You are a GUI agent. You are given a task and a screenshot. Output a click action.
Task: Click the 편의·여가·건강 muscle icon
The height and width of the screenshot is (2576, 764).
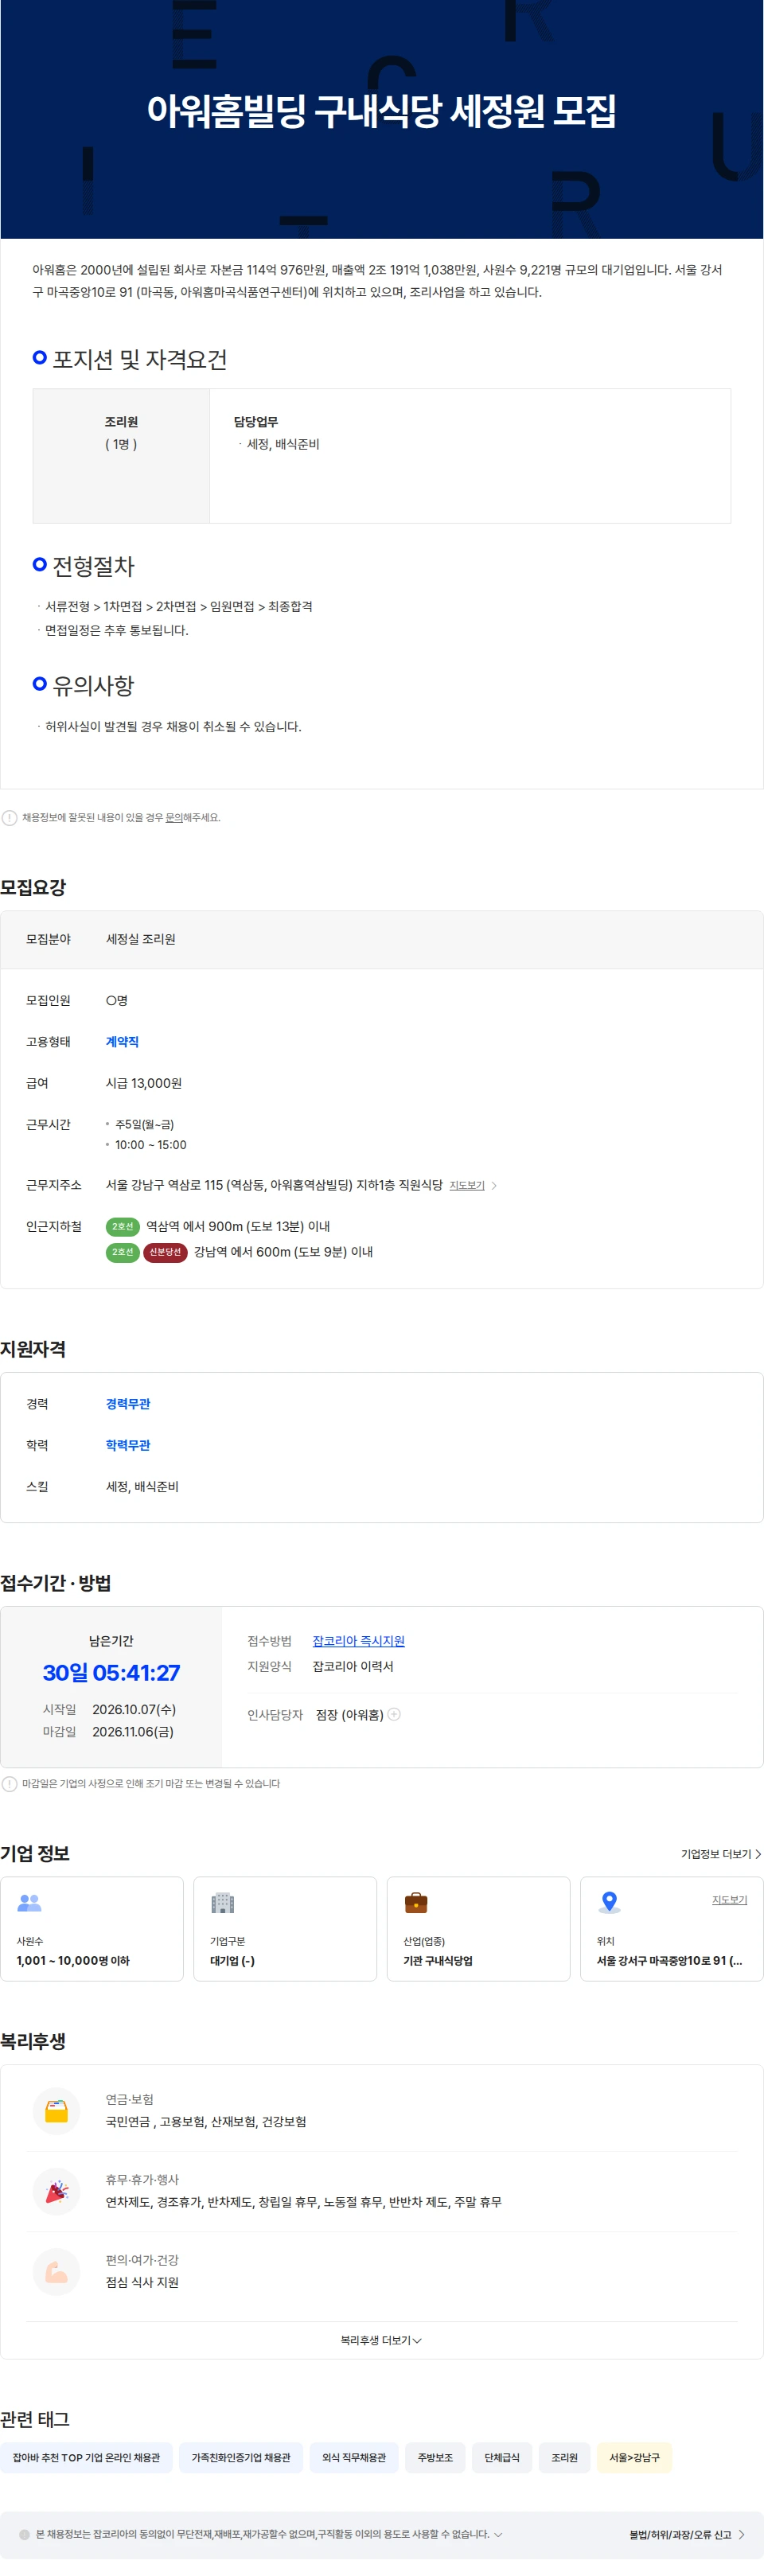pyautogui.click(x=56, y=2271)
